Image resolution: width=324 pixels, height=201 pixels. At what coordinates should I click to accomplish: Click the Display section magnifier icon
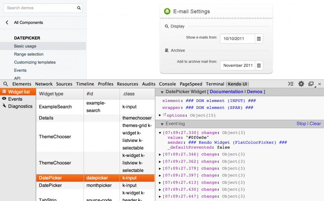tap(166, 26)
